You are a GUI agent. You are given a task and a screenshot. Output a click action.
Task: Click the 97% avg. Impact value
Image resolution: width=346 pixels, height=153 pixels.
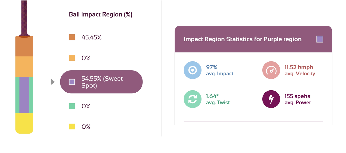click(212, 67)
